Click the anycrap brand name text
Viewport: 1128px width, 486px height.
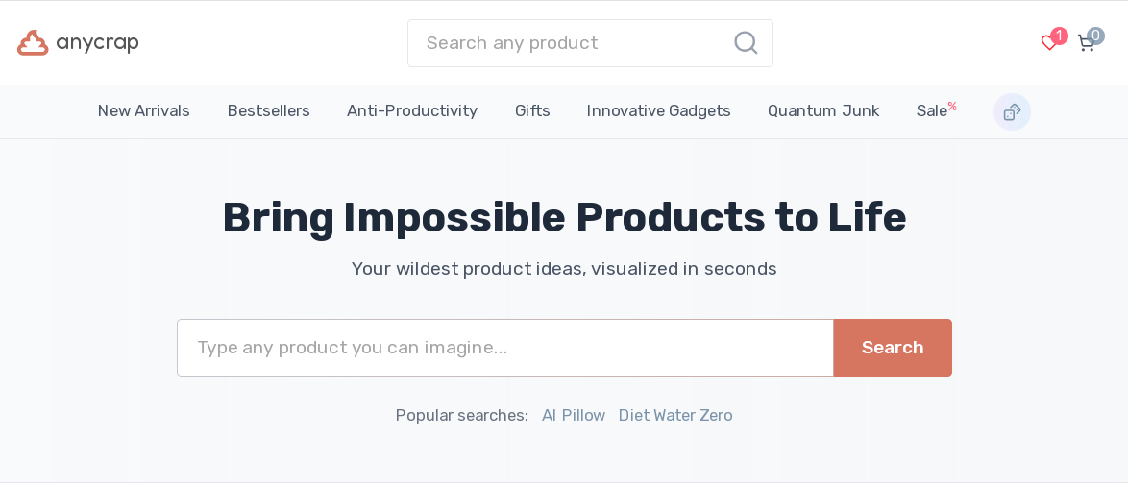[x=97, y=43]
